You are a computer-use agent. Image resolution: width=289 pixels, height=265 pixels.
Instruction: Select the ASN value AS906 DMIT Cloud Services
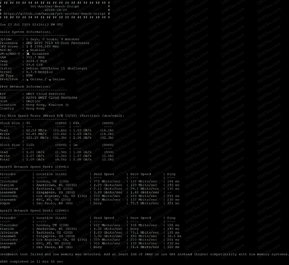[52, 98]
